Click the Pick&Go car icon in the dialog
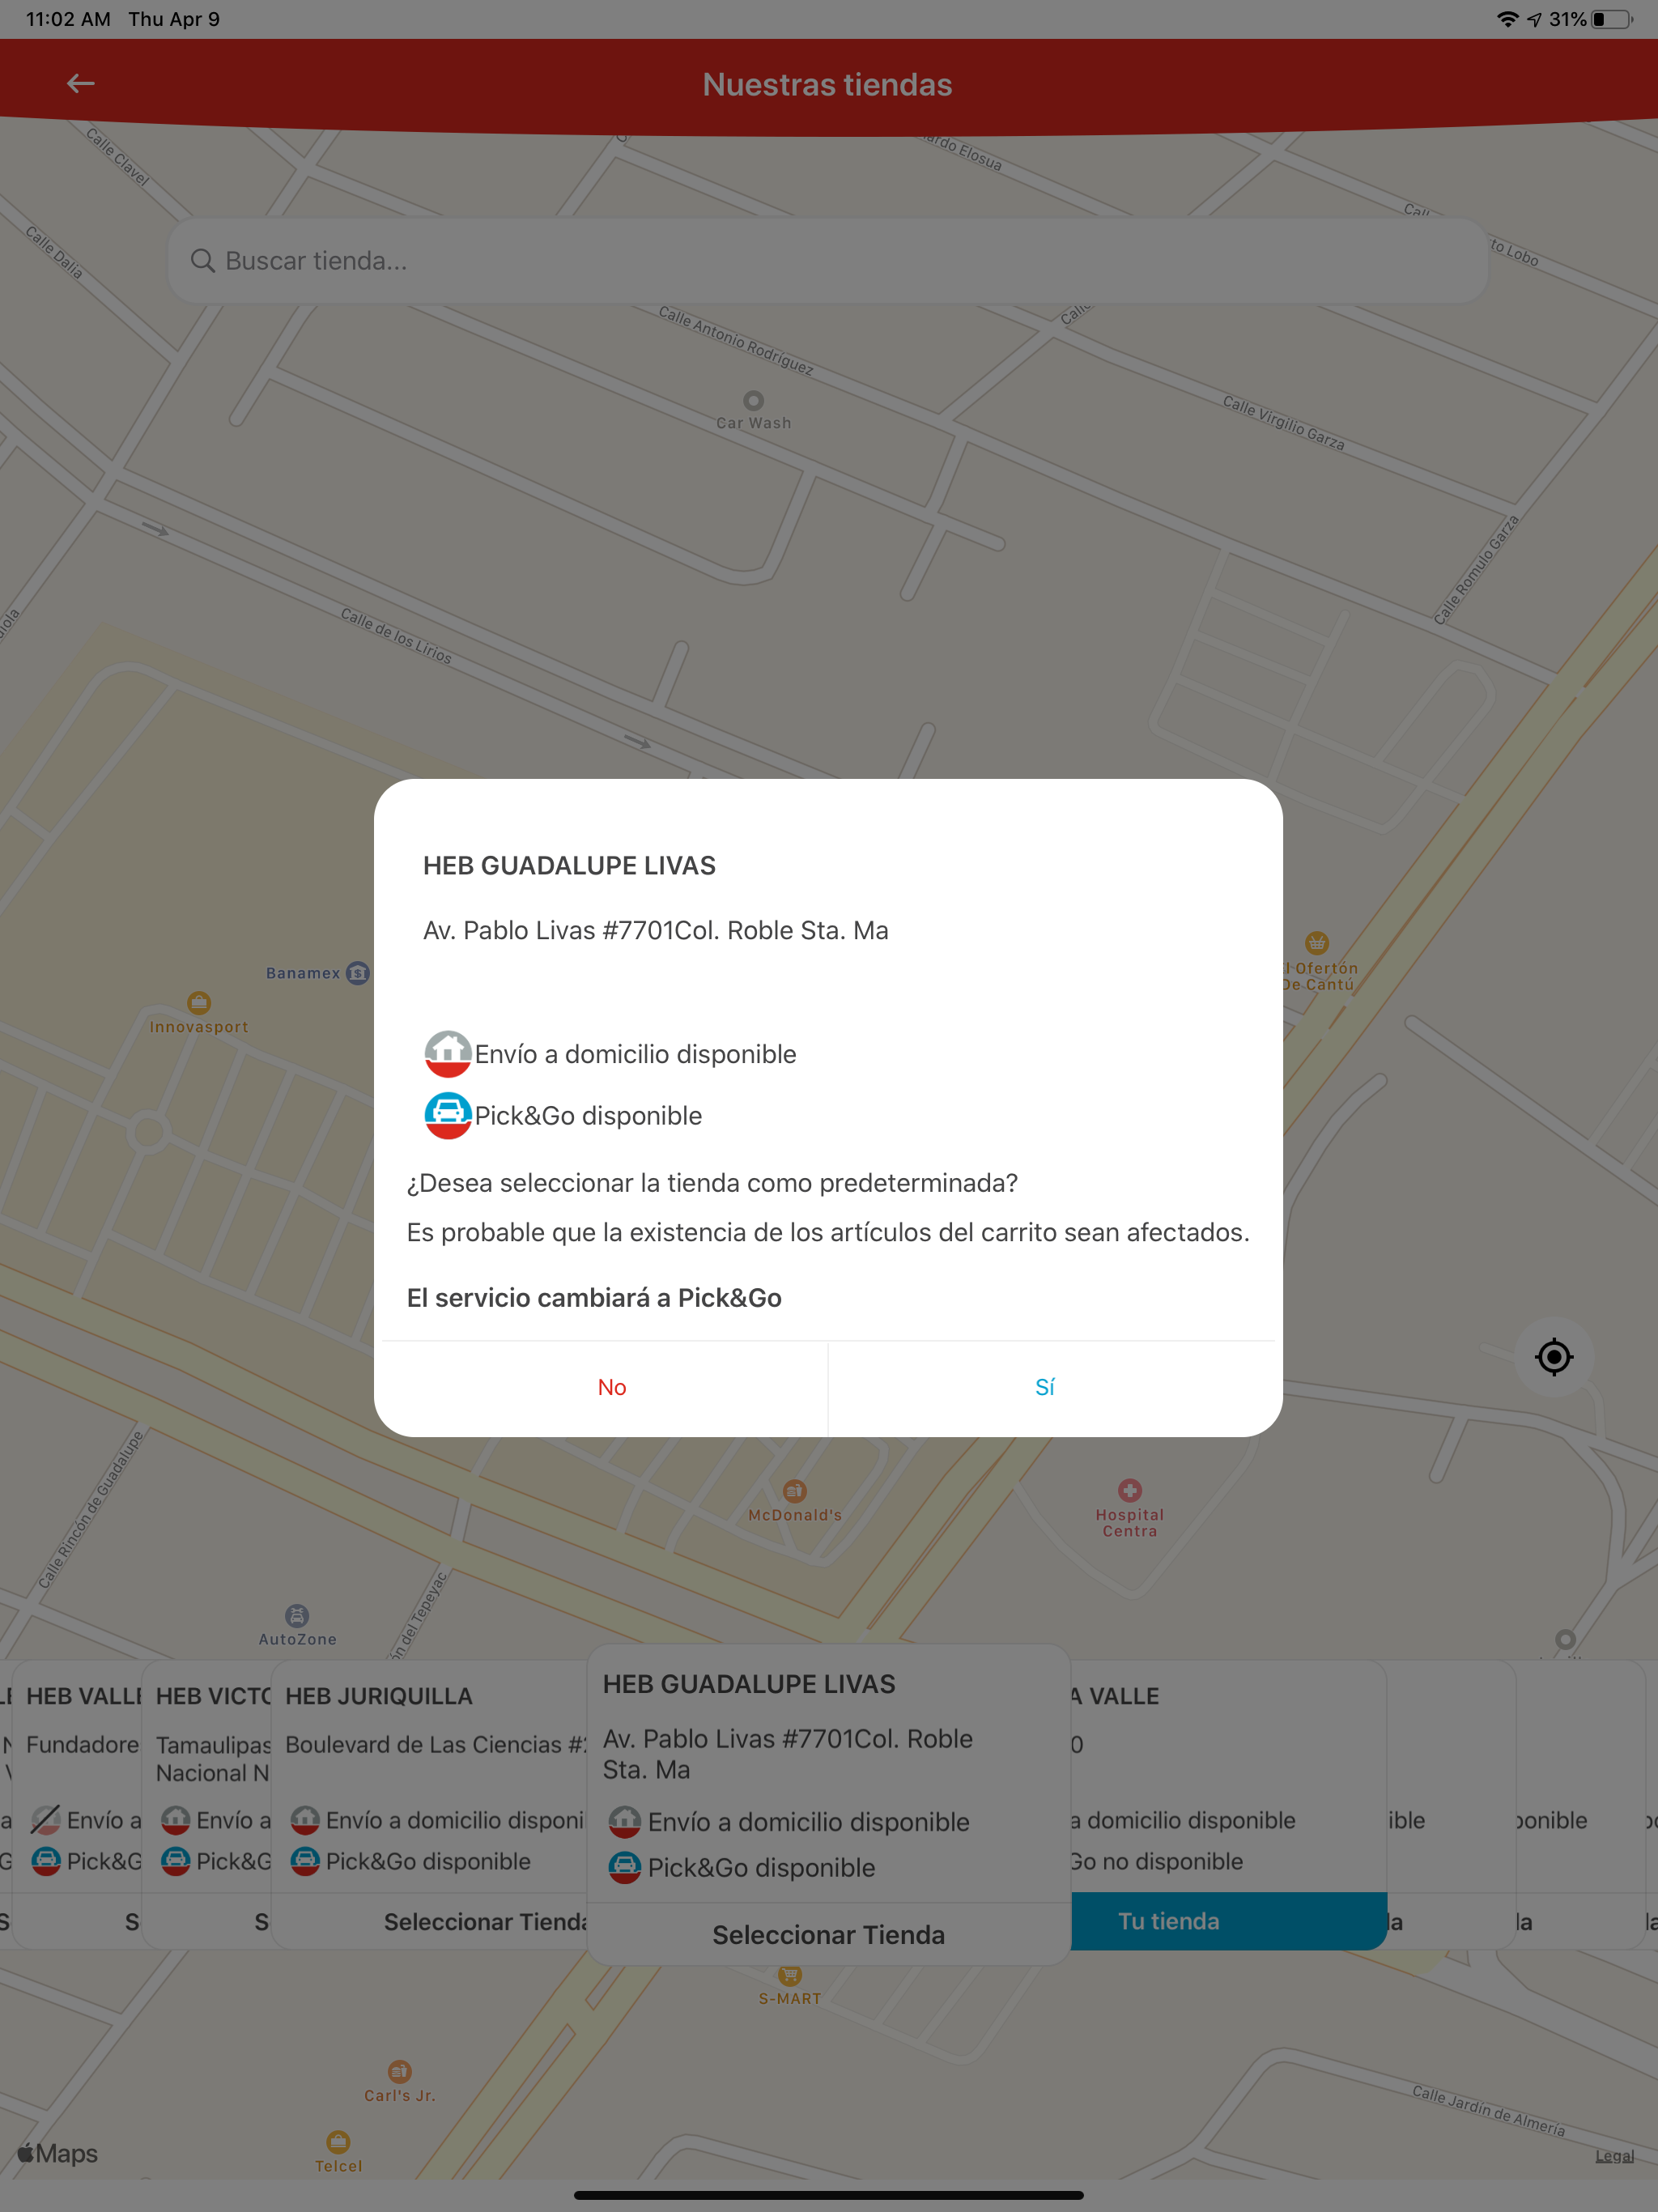The image size is (1658, 2212). tap(447, 1115)
